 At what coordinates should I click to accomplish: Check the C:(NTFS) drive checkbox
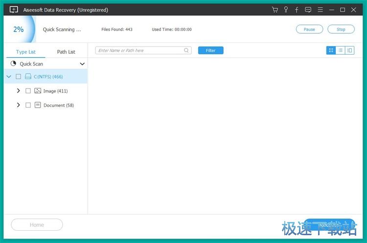pos(18,76)
